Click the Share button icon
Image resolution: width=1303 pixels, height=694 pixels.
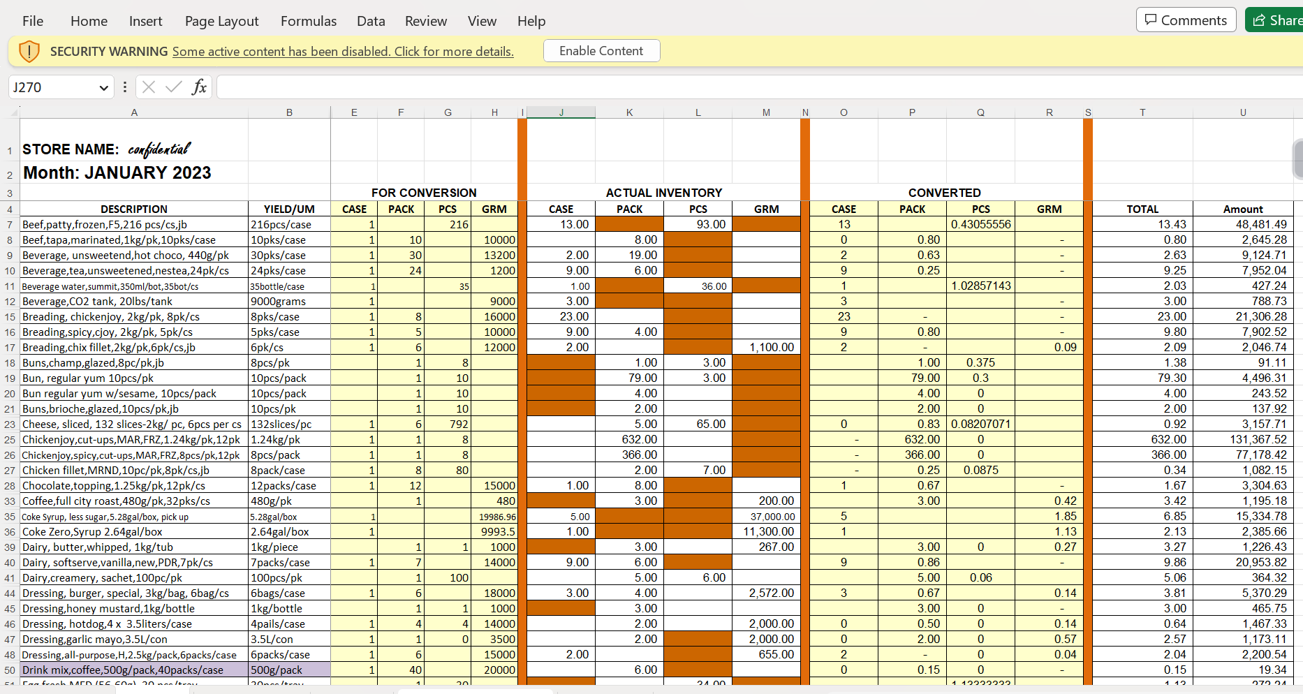pos(1259,20)
